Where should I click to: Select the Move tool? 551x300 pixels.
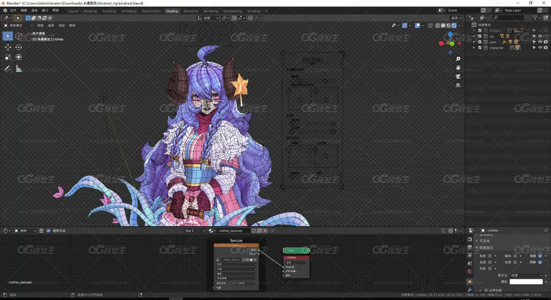coord(8,47)
